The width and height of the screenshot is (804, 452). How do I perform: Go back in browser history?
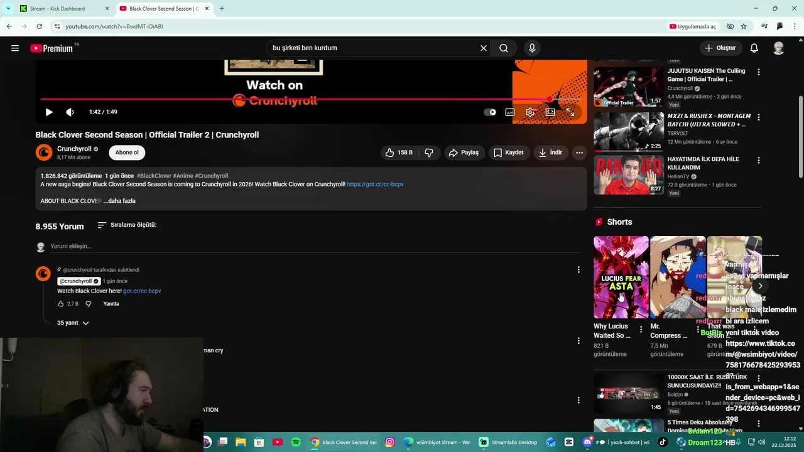pos(9,26)
